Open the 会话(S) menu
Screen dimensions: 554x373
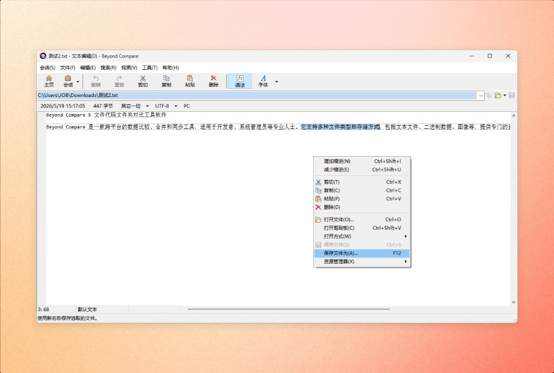coord(47,68)
